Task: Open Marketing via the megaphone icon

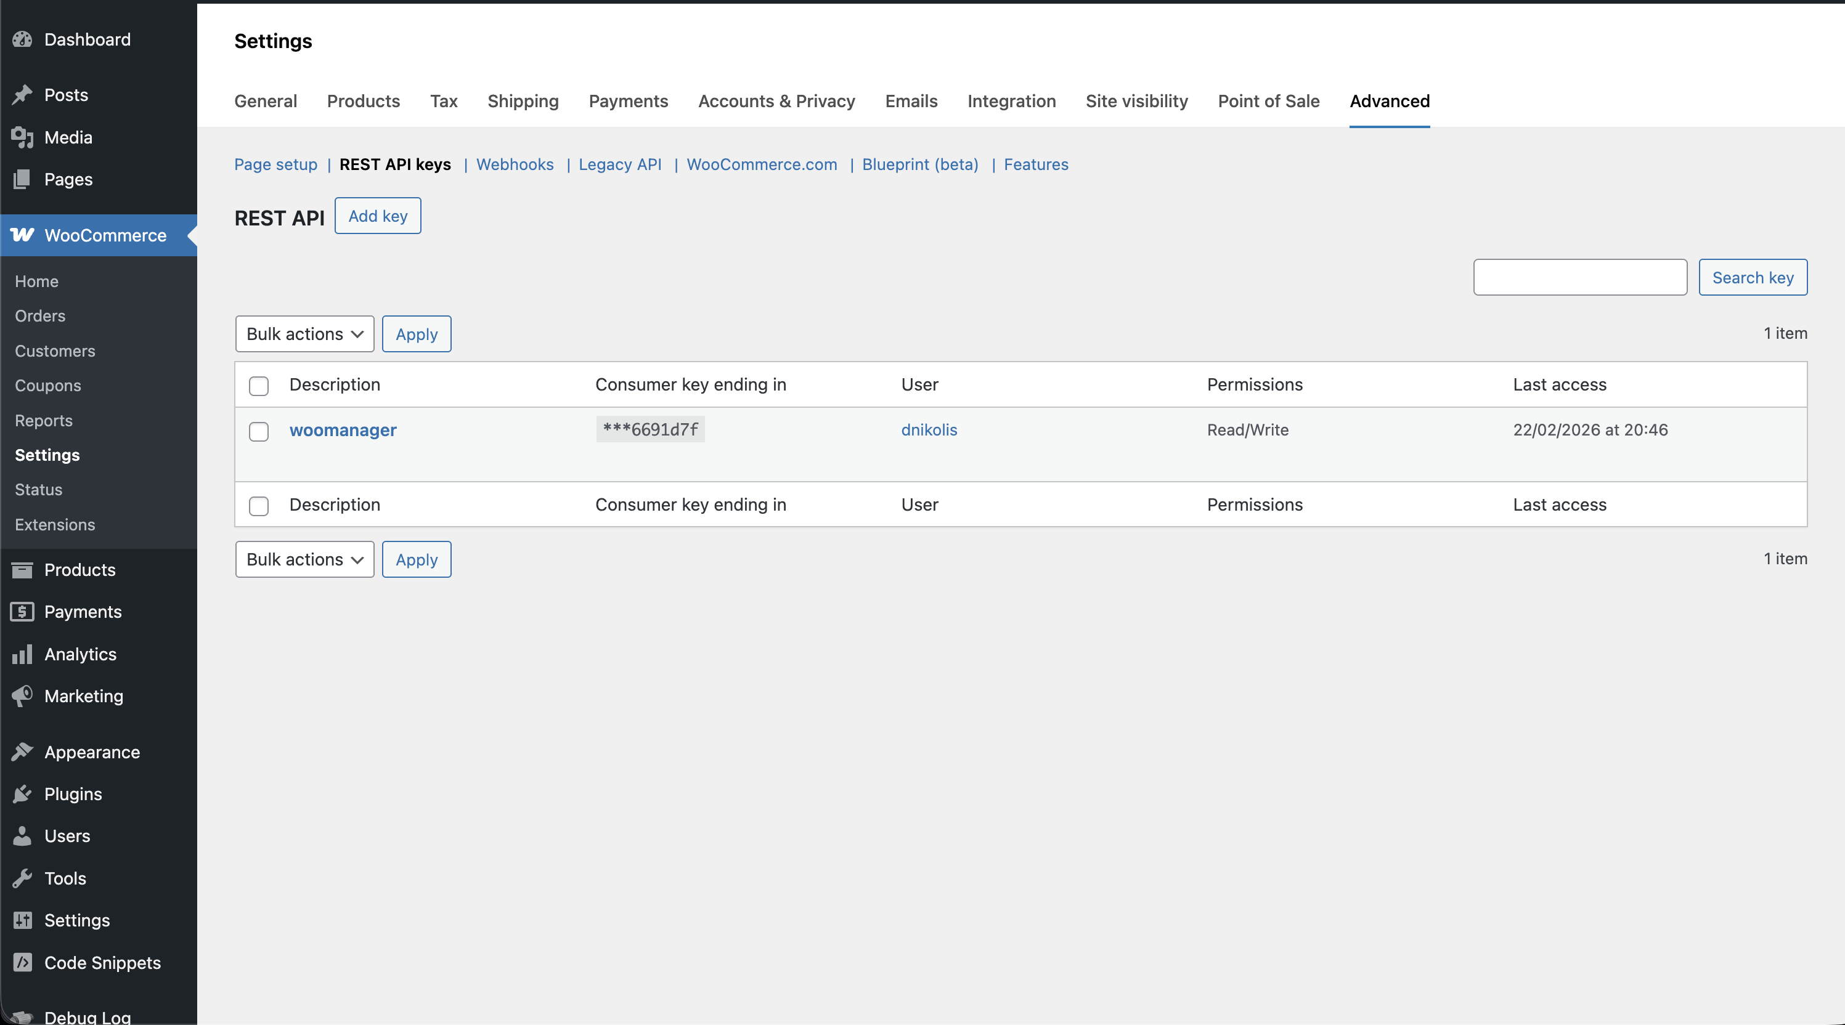Action: (x=22, y=695)
